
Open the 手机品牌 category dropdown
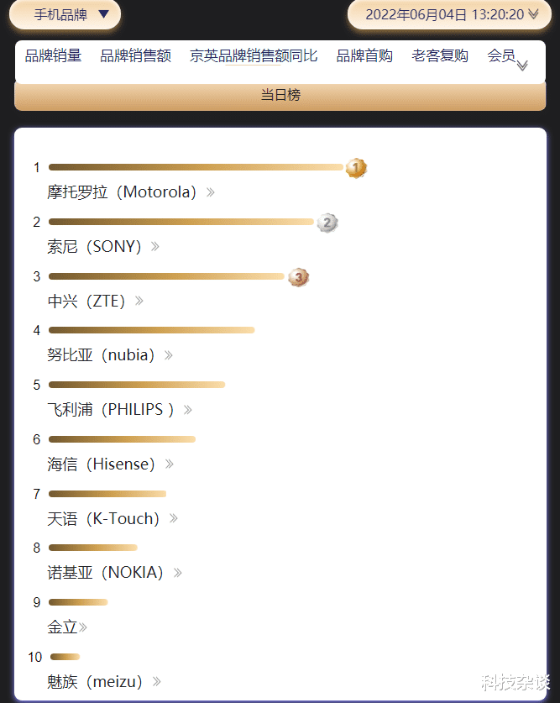(65, 14)
